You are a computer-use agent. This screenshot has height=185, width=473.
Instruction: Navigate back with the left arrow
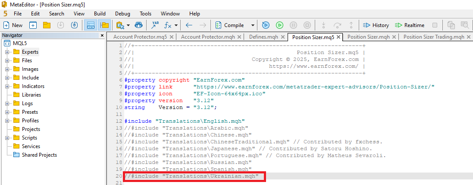(x=189, y=25)
